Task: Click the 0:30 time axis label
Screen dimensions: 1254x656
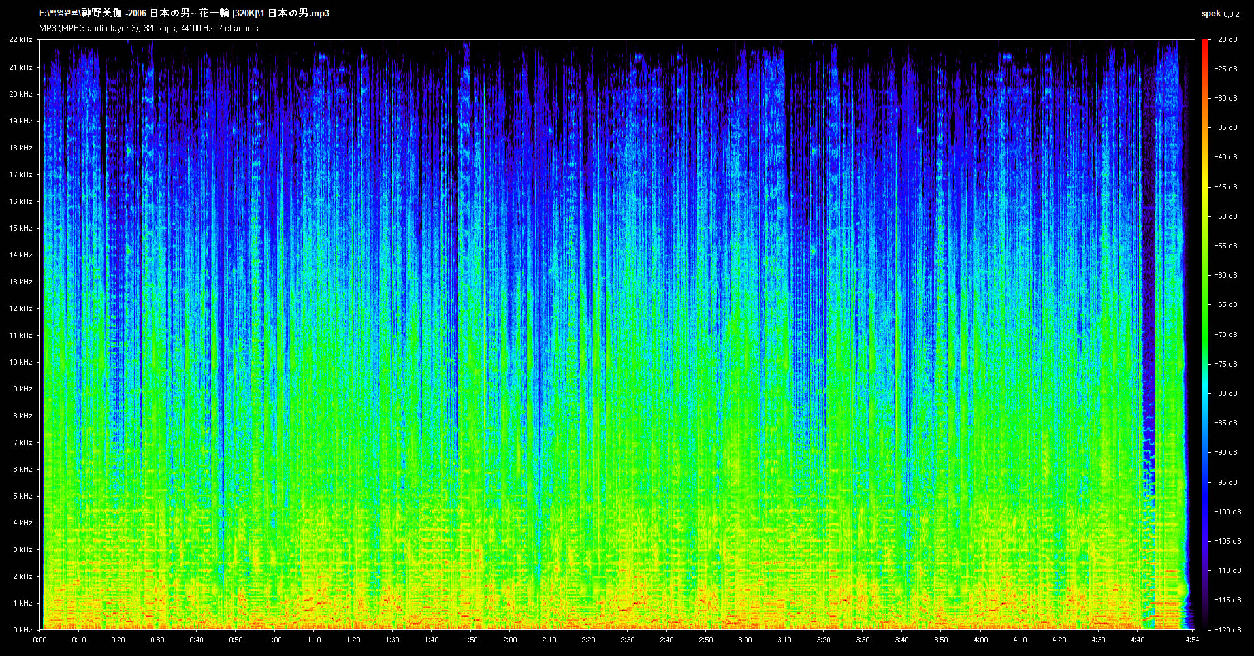Action: tap(157, 640)
